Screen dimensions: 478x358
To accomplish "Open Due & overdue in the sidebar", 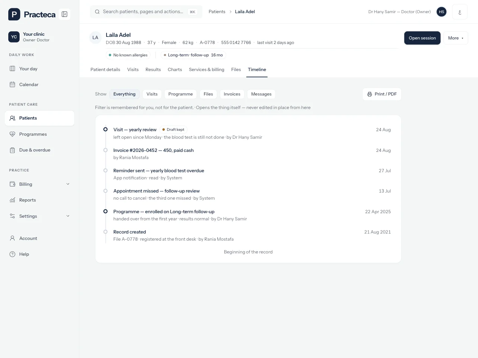I will point(40,150).
